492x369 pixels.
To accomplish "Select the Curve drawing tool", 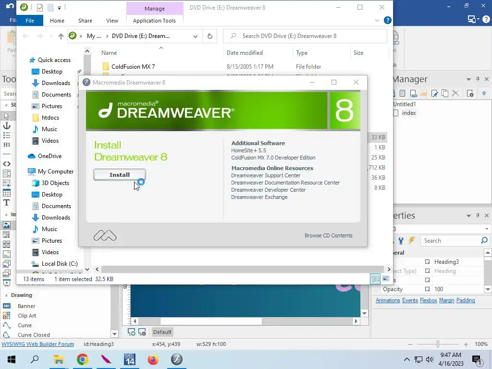I will 25,325.
